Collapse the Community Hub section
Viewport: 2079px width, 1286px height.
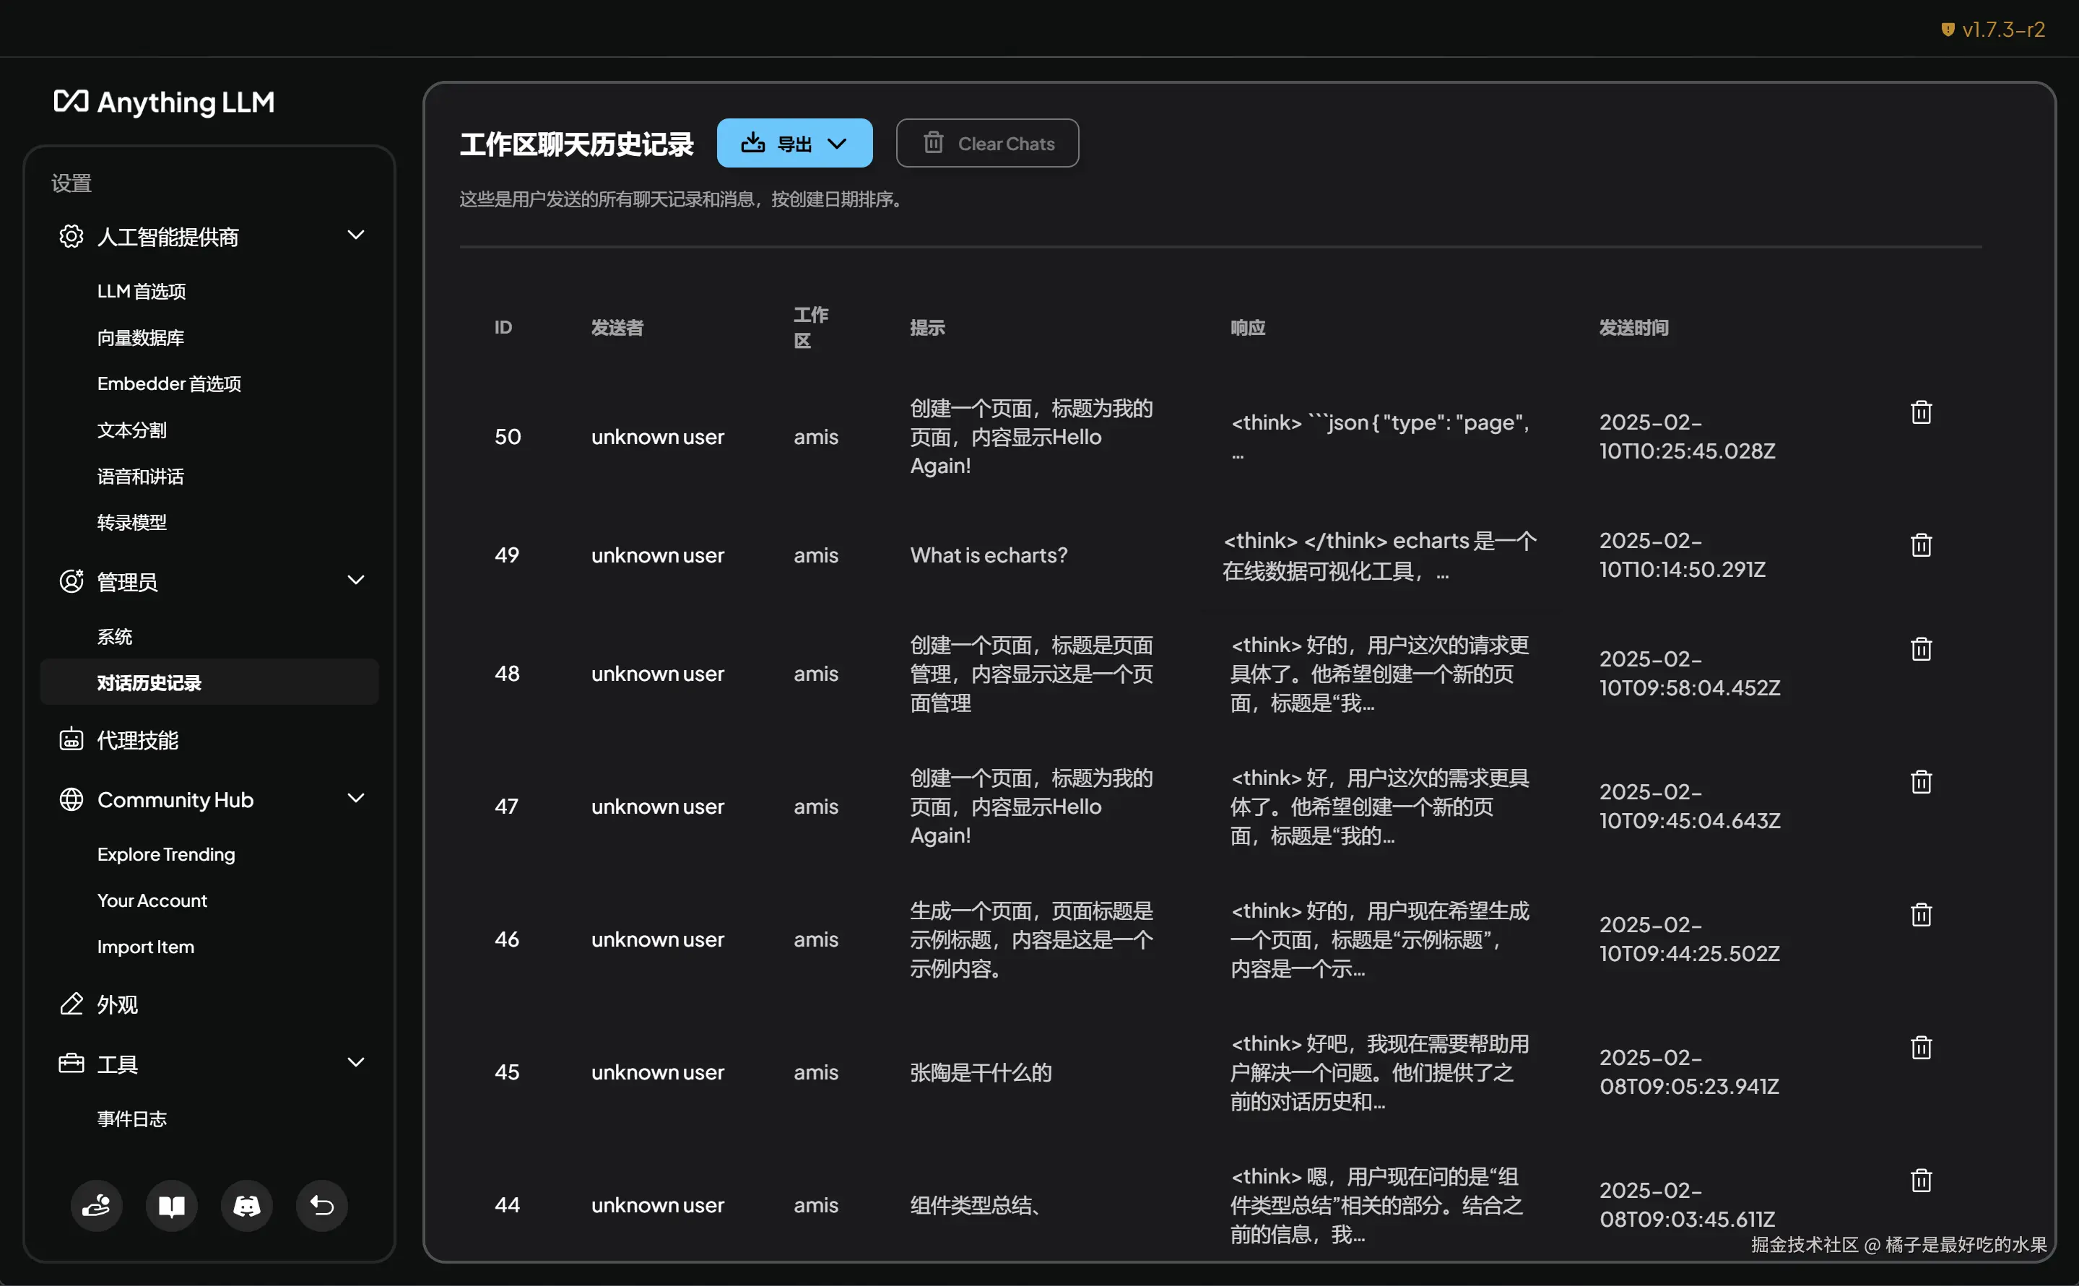[357, 799]
